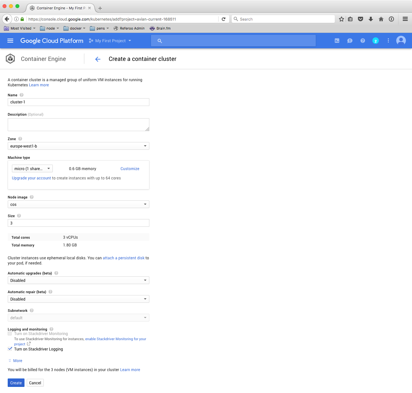412x393 pixels.
Task: Open the Firefox hamburger menu
Action: click(405, 19)
